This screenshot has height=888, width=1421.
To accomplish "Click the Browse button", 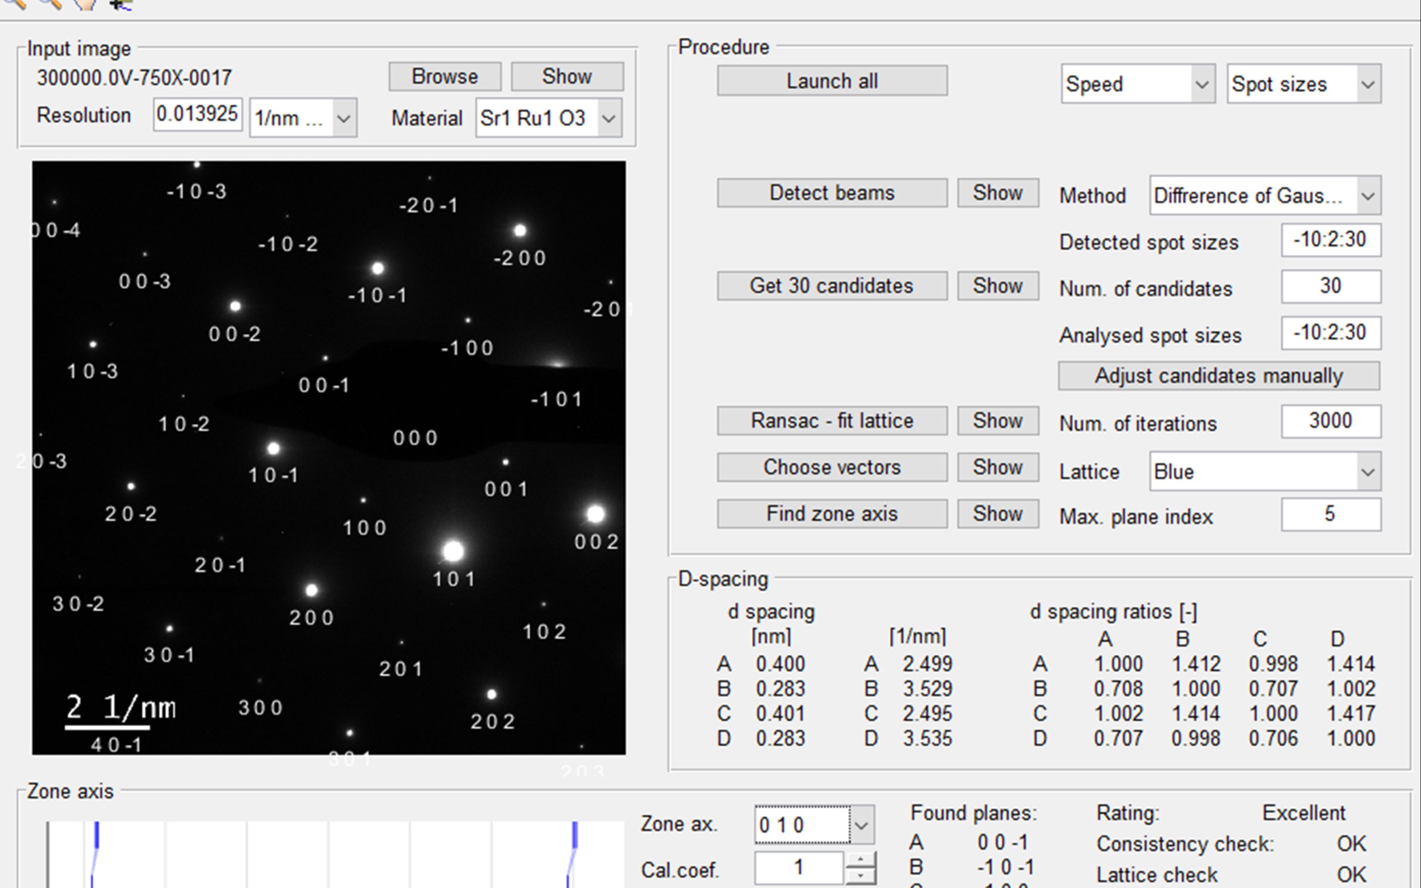I will [x=444, y=77].
